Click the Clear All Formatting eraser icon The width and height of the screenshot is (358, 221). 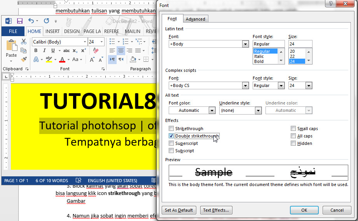[96, 50]
